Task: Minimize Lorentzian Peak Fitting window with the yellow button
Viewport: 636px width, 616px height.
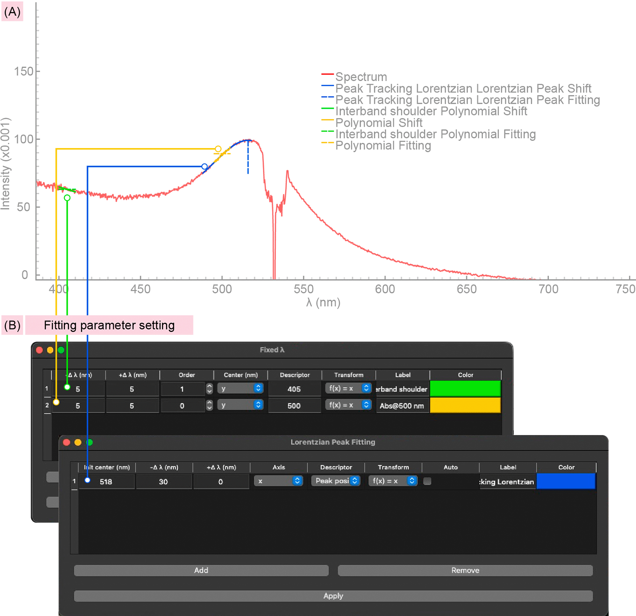Action: click(x=78, y=442)
